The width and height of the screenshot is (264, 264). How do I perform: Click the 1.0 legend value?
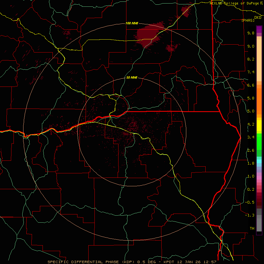[251, 176]
